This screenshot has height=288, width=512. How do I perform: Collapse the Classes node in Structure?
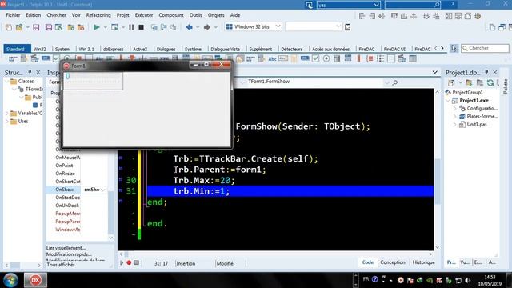point(6,81)
